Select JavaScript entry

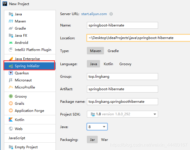pos(30,138)
